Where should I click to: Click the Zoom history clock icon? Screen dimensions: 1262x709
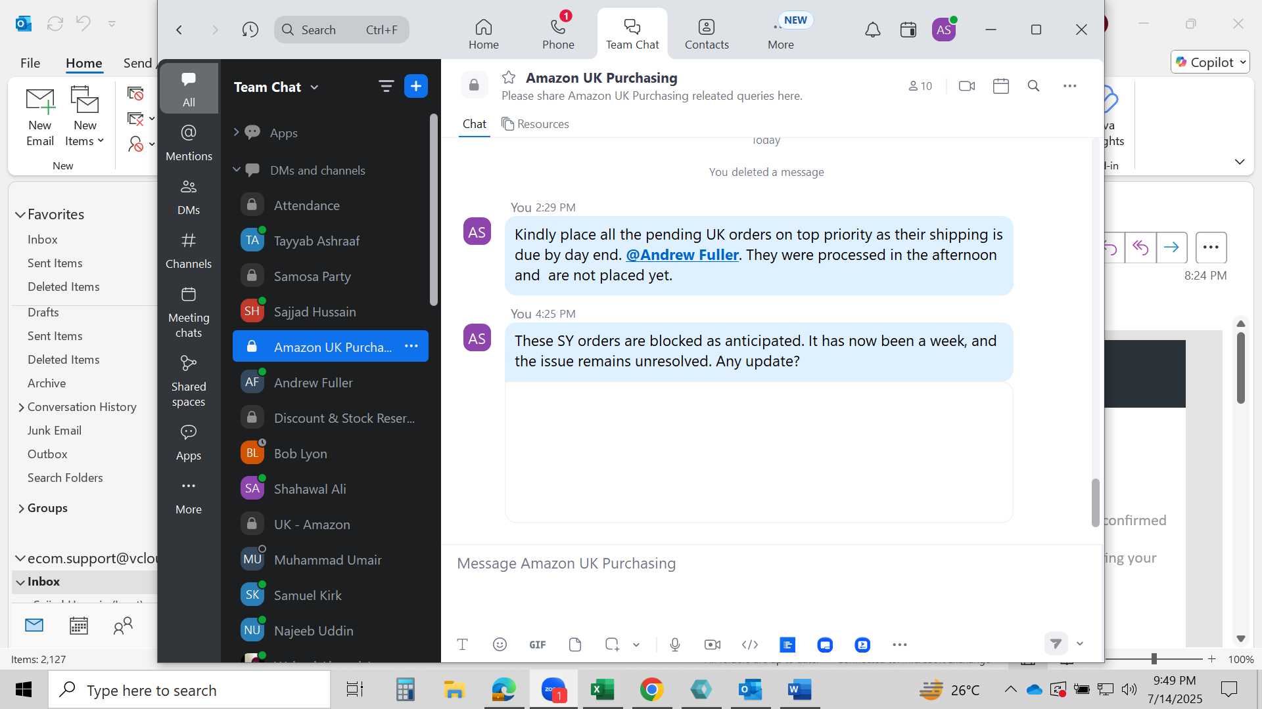click(x=250, y=30)
